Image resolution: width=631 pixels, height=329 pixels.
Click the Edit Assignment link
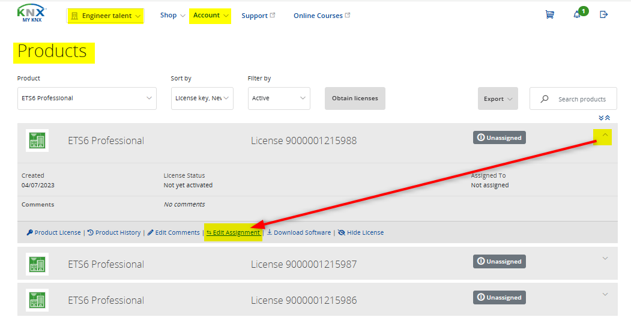tap(234, 232)
